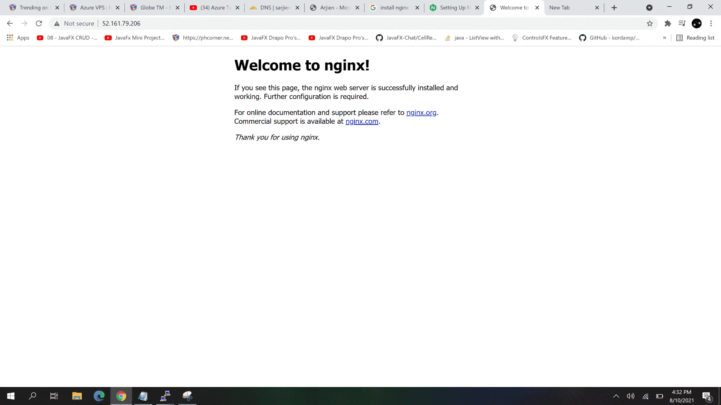Open the Action Center notifications icon
Screen dimensions: 721x405
click(x=707, y=396)
